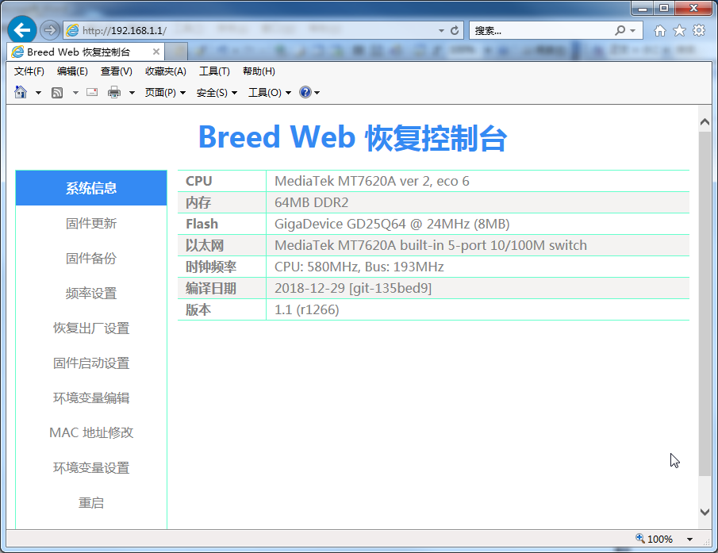
Task: Expand the Home page icon dropdown
Action: point(38,93)
